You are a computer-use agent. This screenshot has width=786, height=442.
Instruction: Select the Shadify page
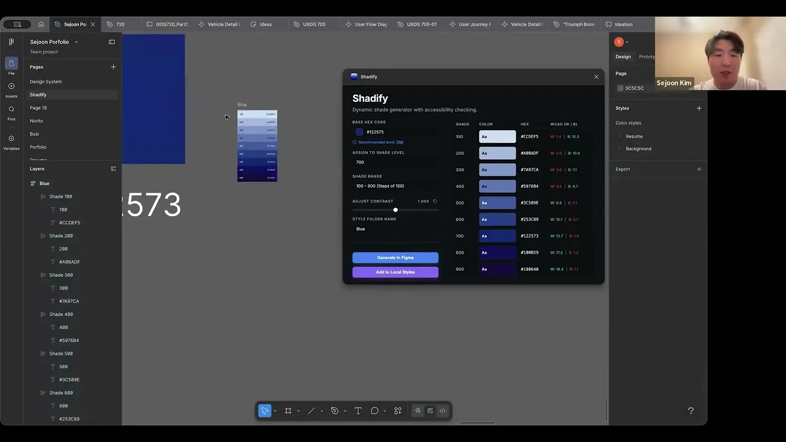71,95
